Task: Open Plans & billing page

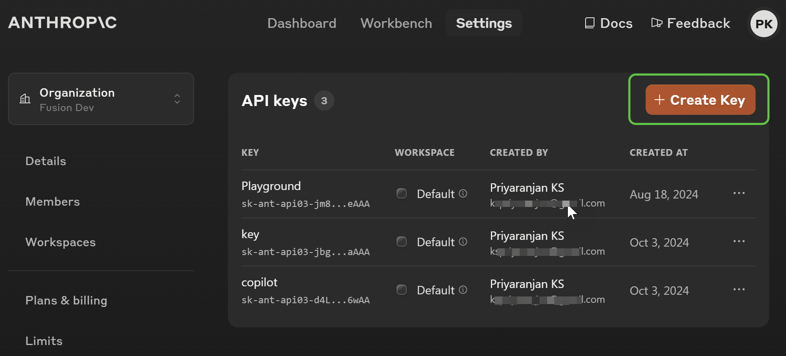Action: (x=66, y=300)
